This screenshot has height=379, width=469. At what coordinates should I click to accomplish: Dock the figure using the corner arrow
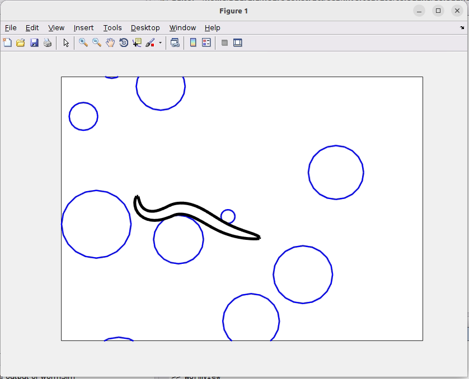[x=462, y=28]
